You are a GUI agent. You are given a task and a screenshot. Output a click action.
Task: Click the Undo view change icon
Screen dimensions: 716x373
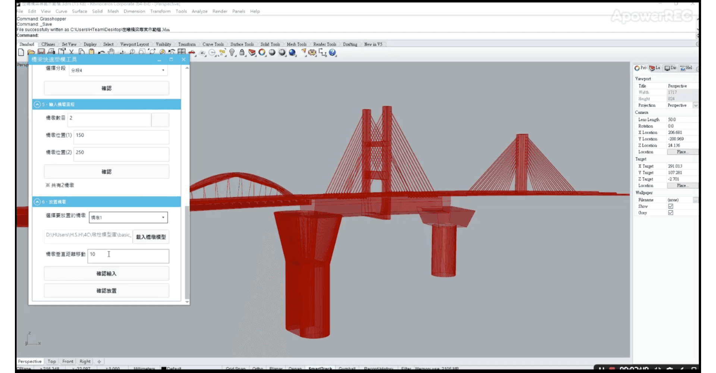coord(172,52)
